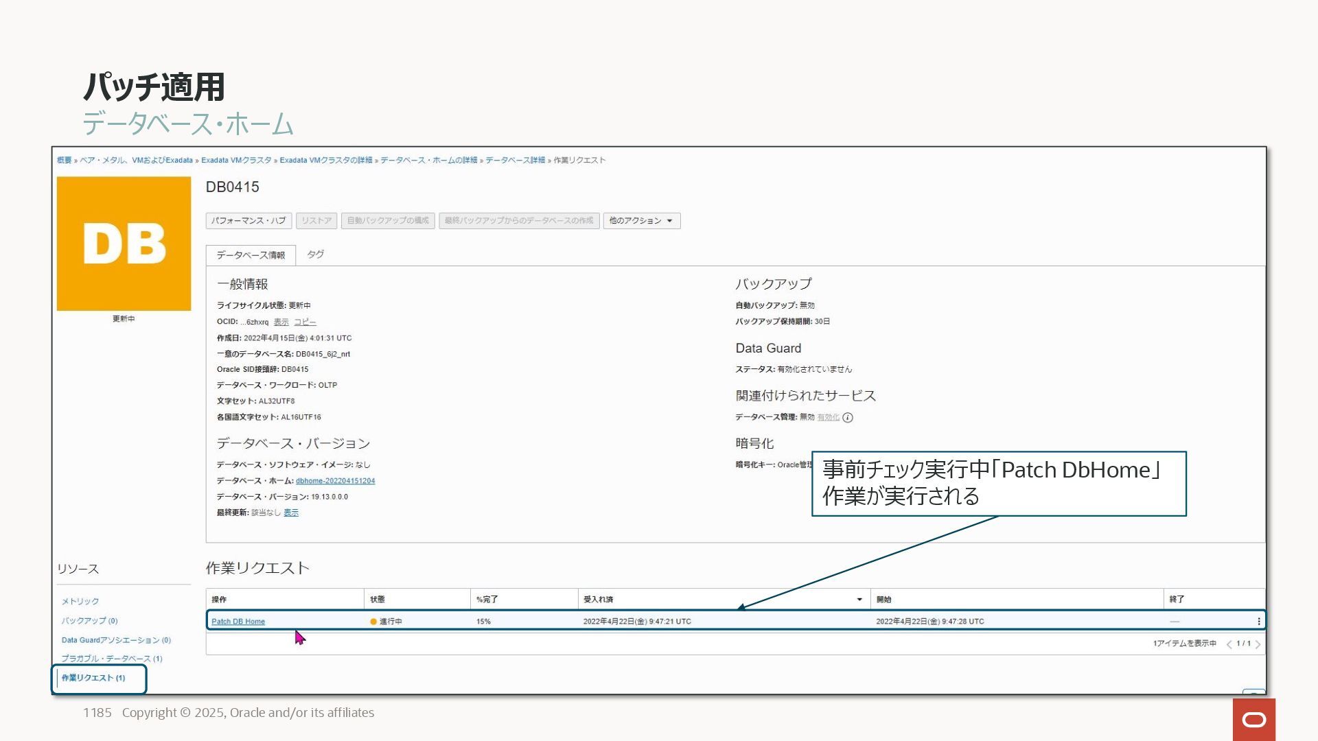Click the orange DB database icon
1318x741 pixels.
tap(124, 244)
